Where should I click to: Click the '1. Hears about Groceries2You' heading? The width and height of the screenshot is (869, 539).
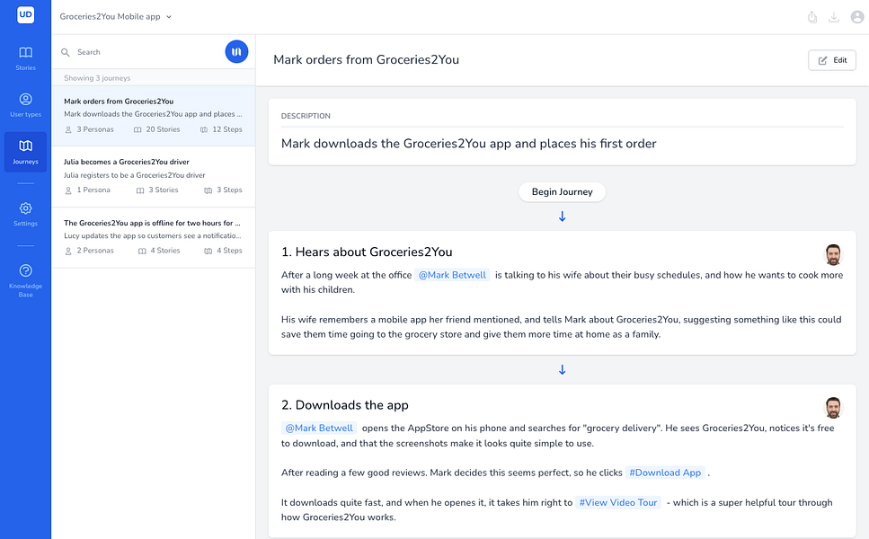pyautogui.click(x=367, y=252)
